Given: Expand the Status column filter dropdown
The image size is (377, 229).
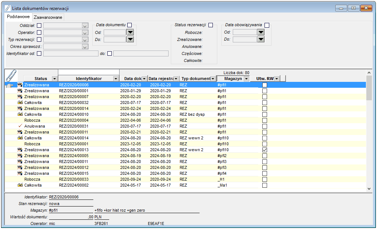Looking at the screenshot, I should point(55,79).
